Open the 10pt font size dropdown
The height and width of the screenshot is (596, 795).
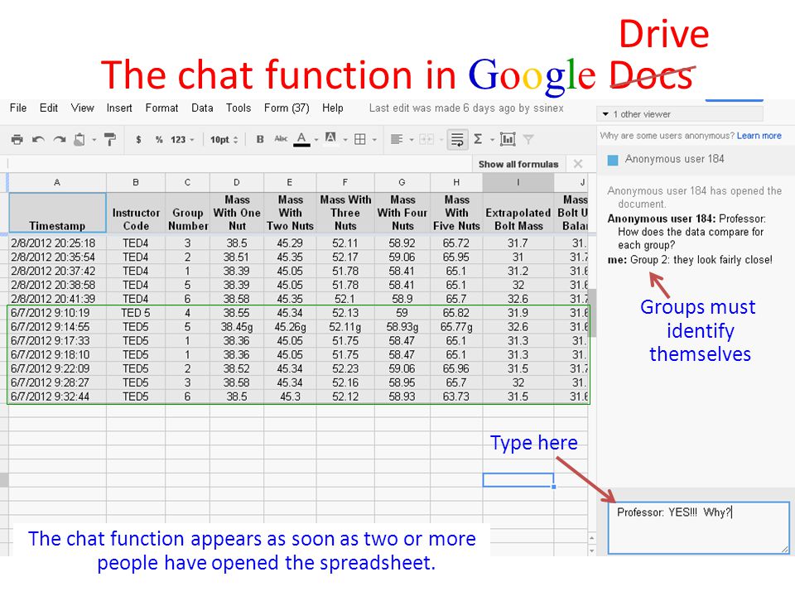(x=224, y=139)
